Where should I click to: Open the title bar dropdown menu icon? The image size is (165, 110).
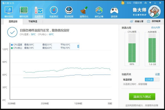tap(150, 3)
